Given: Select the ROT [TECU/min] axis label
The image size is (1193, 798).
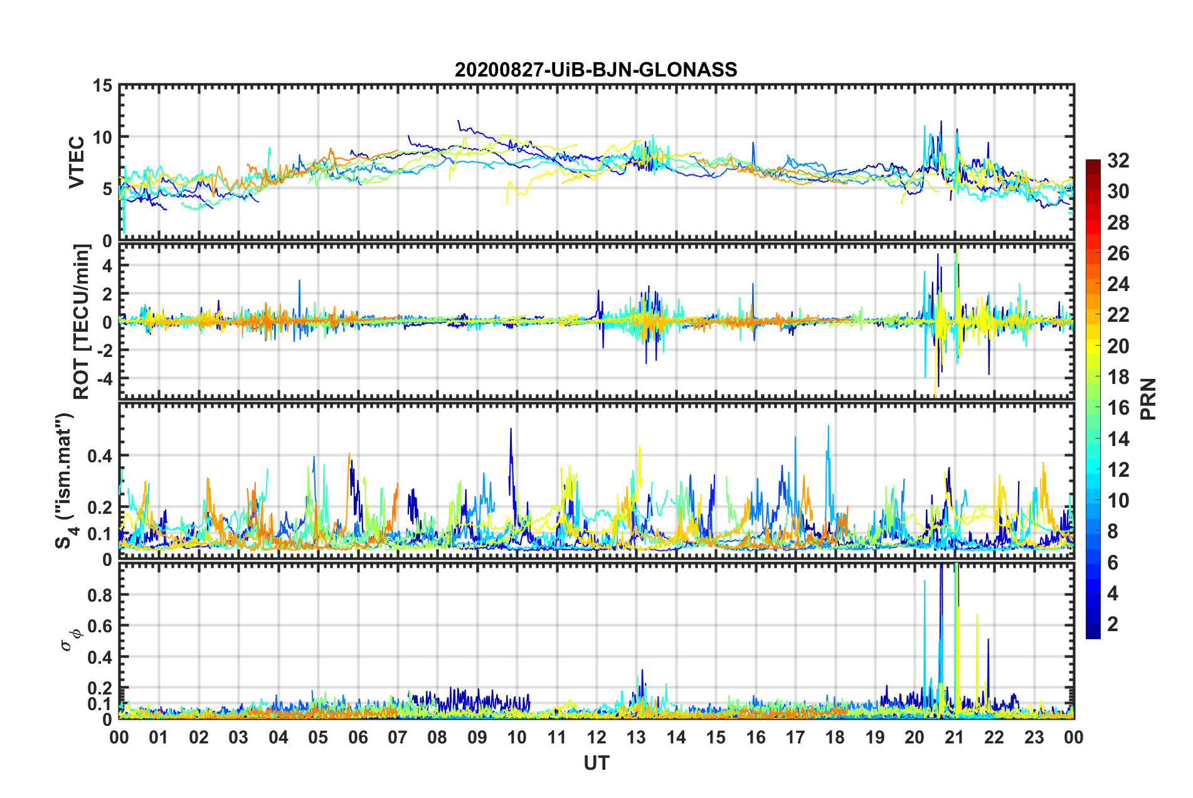Looking at the screenshot, I should click(x=82, y=322).
